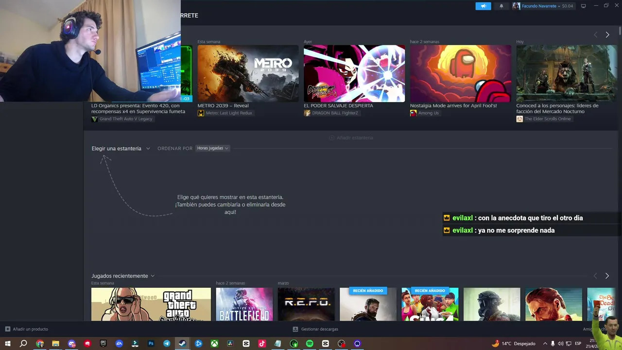622x350 pixels.
Task: Click the ESP language indicator
Action: [x=578, y=343]
